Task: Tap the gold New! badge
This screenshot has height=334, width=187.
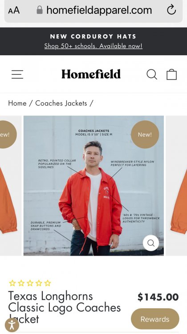Action: (145, 134)
